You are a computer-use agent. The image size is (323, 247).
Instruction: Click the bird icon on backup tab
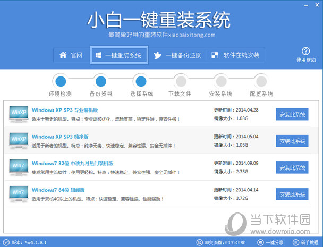click(x=157, y=55)
